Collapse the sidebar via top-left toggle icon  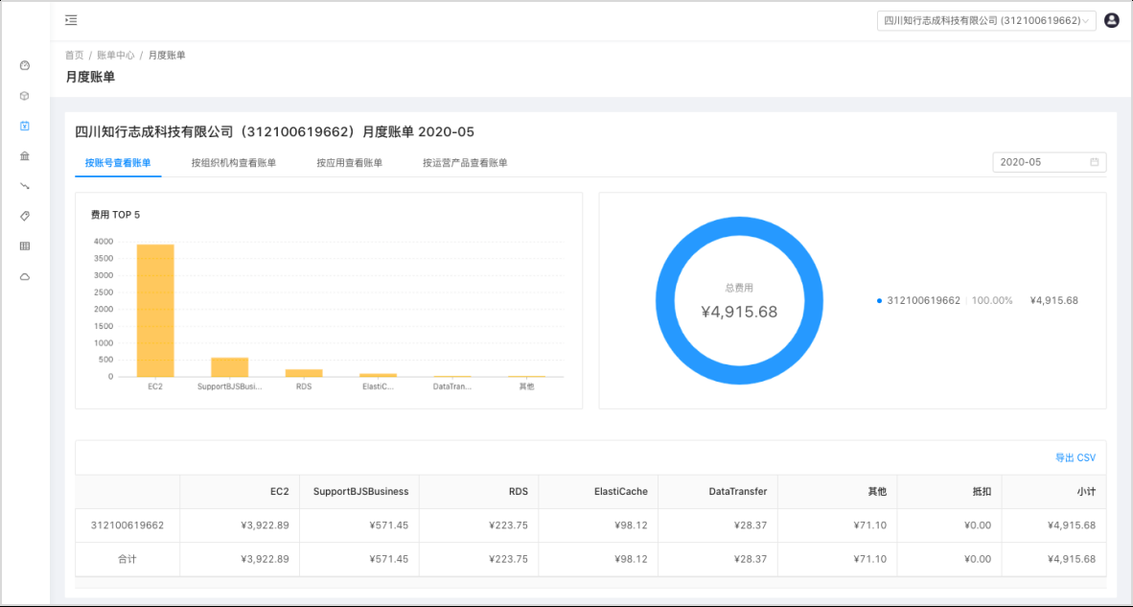click(70, 20)
